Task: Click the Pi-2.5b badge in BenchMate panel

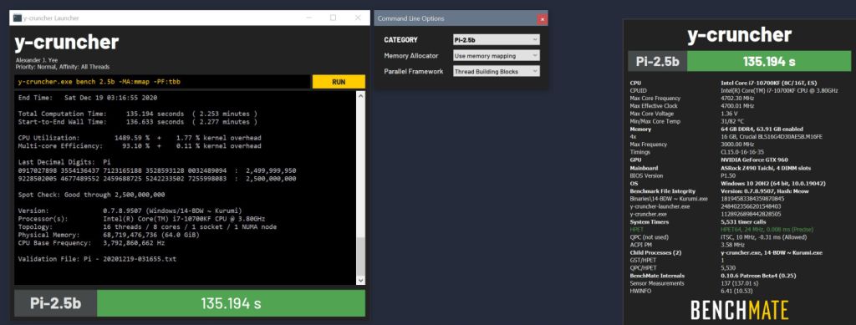Action: click(657, 60)
